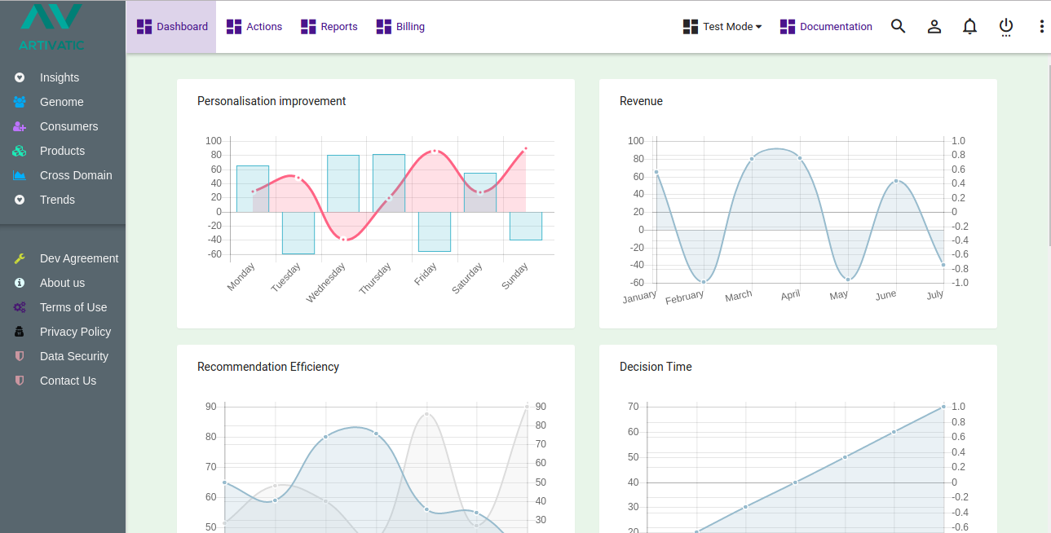Click the Decision Time card title

(656, 367)
